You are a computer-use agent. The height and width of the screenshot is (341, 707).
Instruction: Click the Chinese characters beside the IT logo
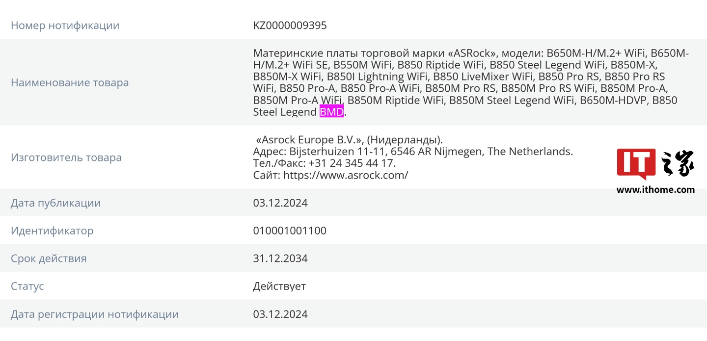[678, 163]
